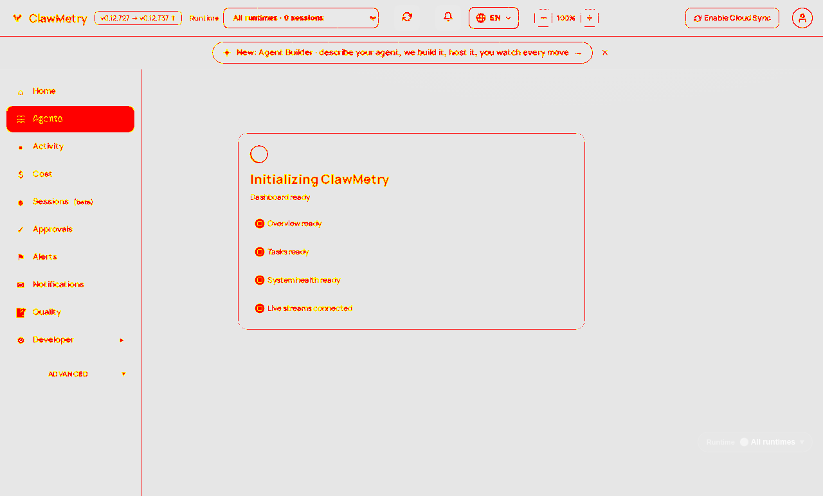Click the Overview ready status line
This screenshot has width=823, height=496.
point(288,224)
